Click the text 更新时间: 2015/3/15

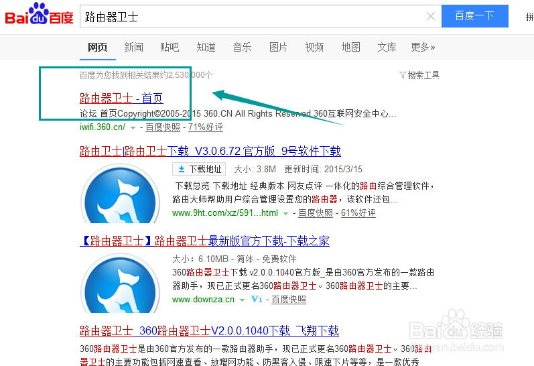coord(323,169)
